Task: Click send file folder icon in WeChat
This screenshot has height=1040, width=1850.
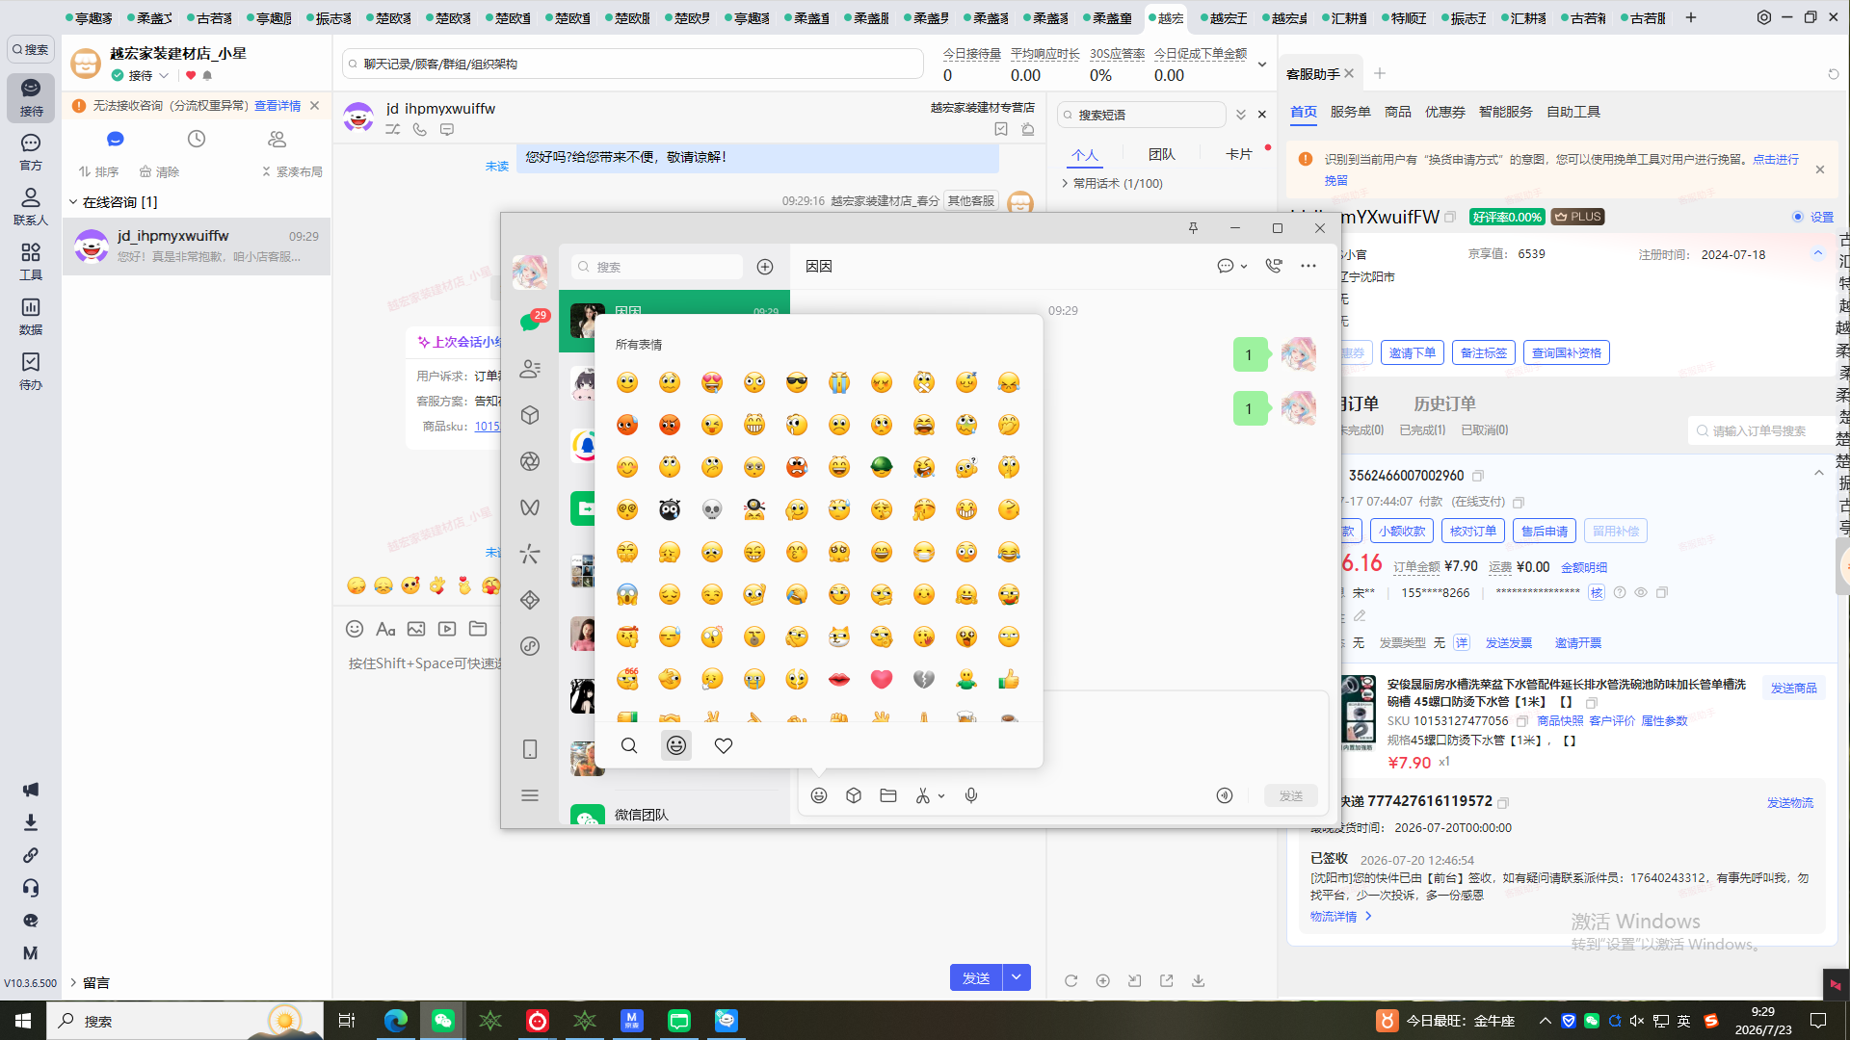Action: coord(888,795)
